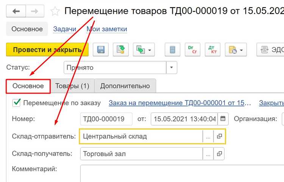The height and width of the screenshot is (182, 284).
Task: Click the date field 15.05.2021 13:40:04
Action: coord(184,119)
